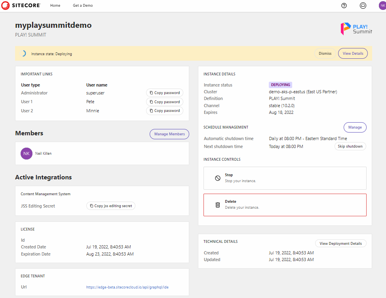Open the help question mark icon

(x=344, y=6)
